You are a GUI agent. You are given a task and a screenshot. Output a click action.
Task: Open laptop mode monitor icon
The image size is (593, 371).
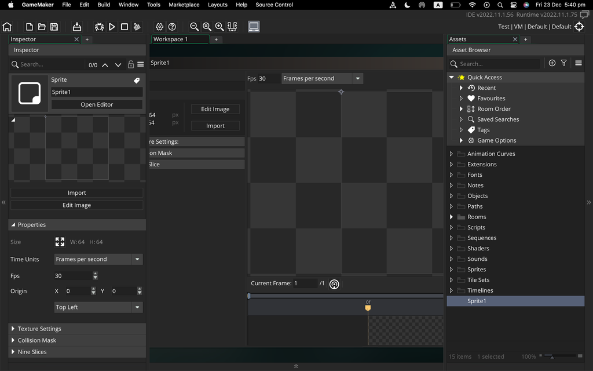coord(254,27)
